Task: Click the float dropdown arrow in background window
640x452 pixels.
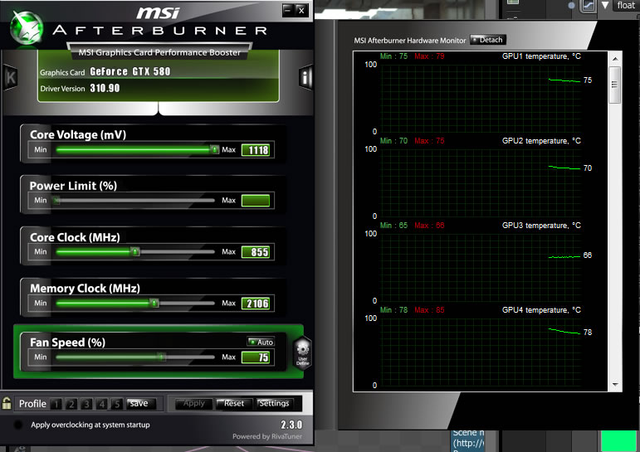Action: click(605, 5)
